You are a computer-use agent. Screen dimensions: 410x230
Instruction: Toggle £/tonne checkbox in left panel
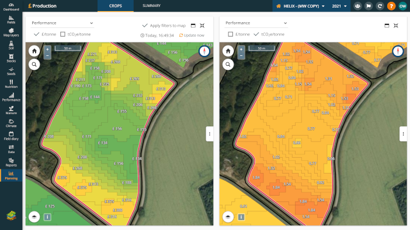(37, 34)
